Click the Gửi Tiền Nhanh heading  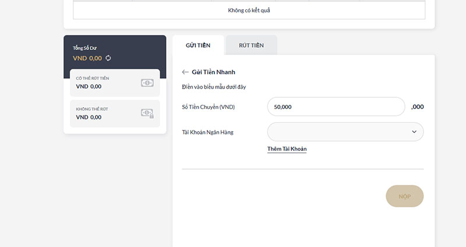tap(213, 72)
